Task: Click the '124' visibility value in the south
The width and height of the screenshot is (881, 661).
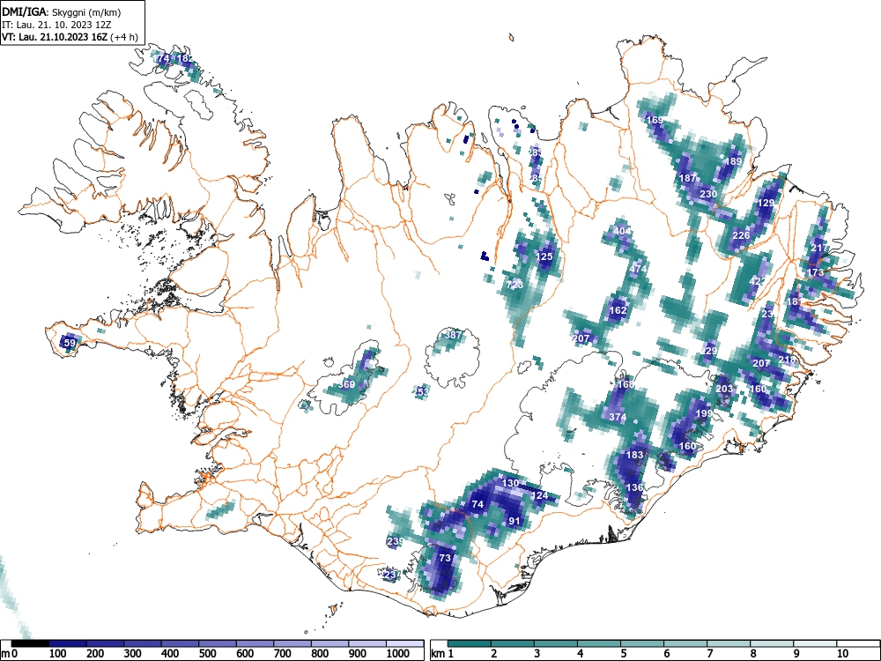Action: click(539, 495)
